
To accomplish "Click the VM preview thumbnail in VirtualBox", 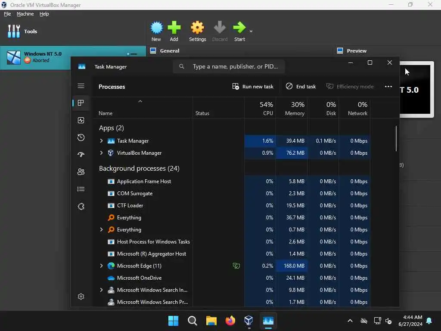I will click(416, 89).
